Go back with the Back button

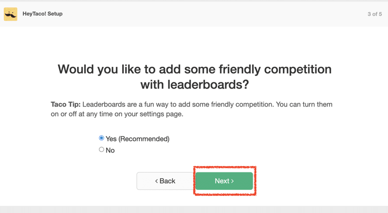[165, 181]
